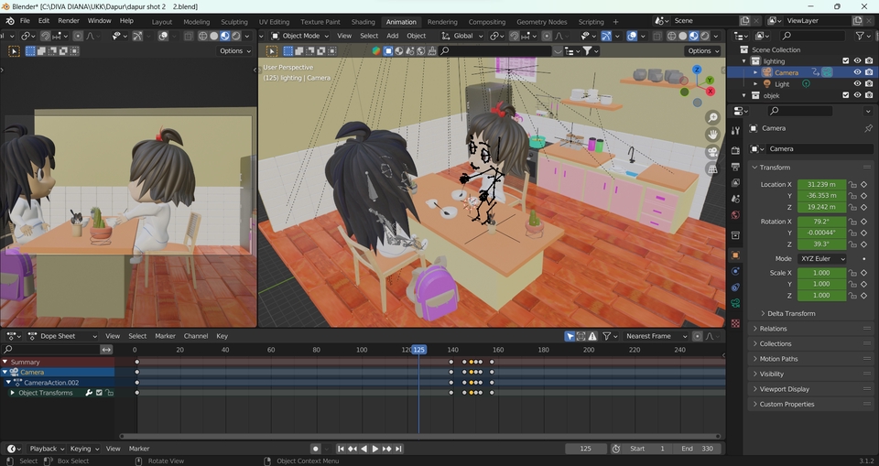Image resolution: width=879 pixels, height=466 pixels.
Task: Open the Render properties tab icon
Action: pos(735,150)
